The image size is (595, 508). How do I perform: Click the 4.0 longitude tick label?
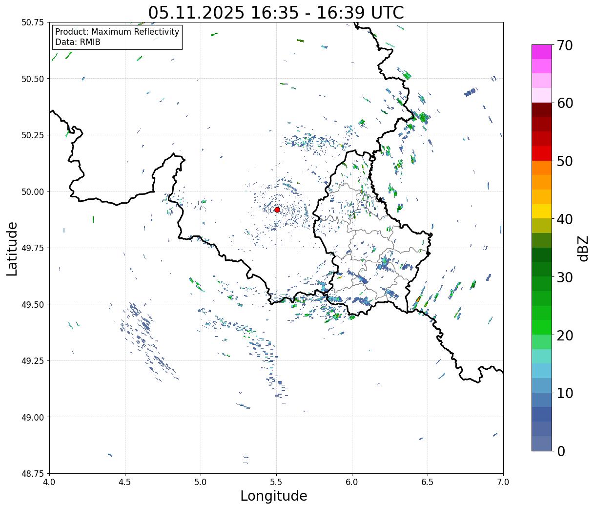tap(50, 482)
